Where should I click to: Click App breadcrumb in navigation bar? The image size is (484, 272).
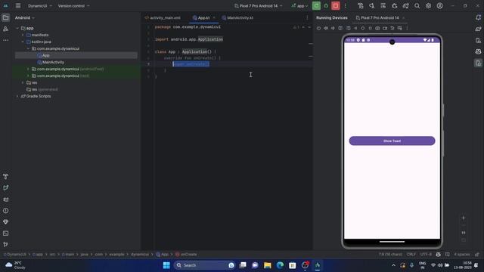[x=163, y=255]
